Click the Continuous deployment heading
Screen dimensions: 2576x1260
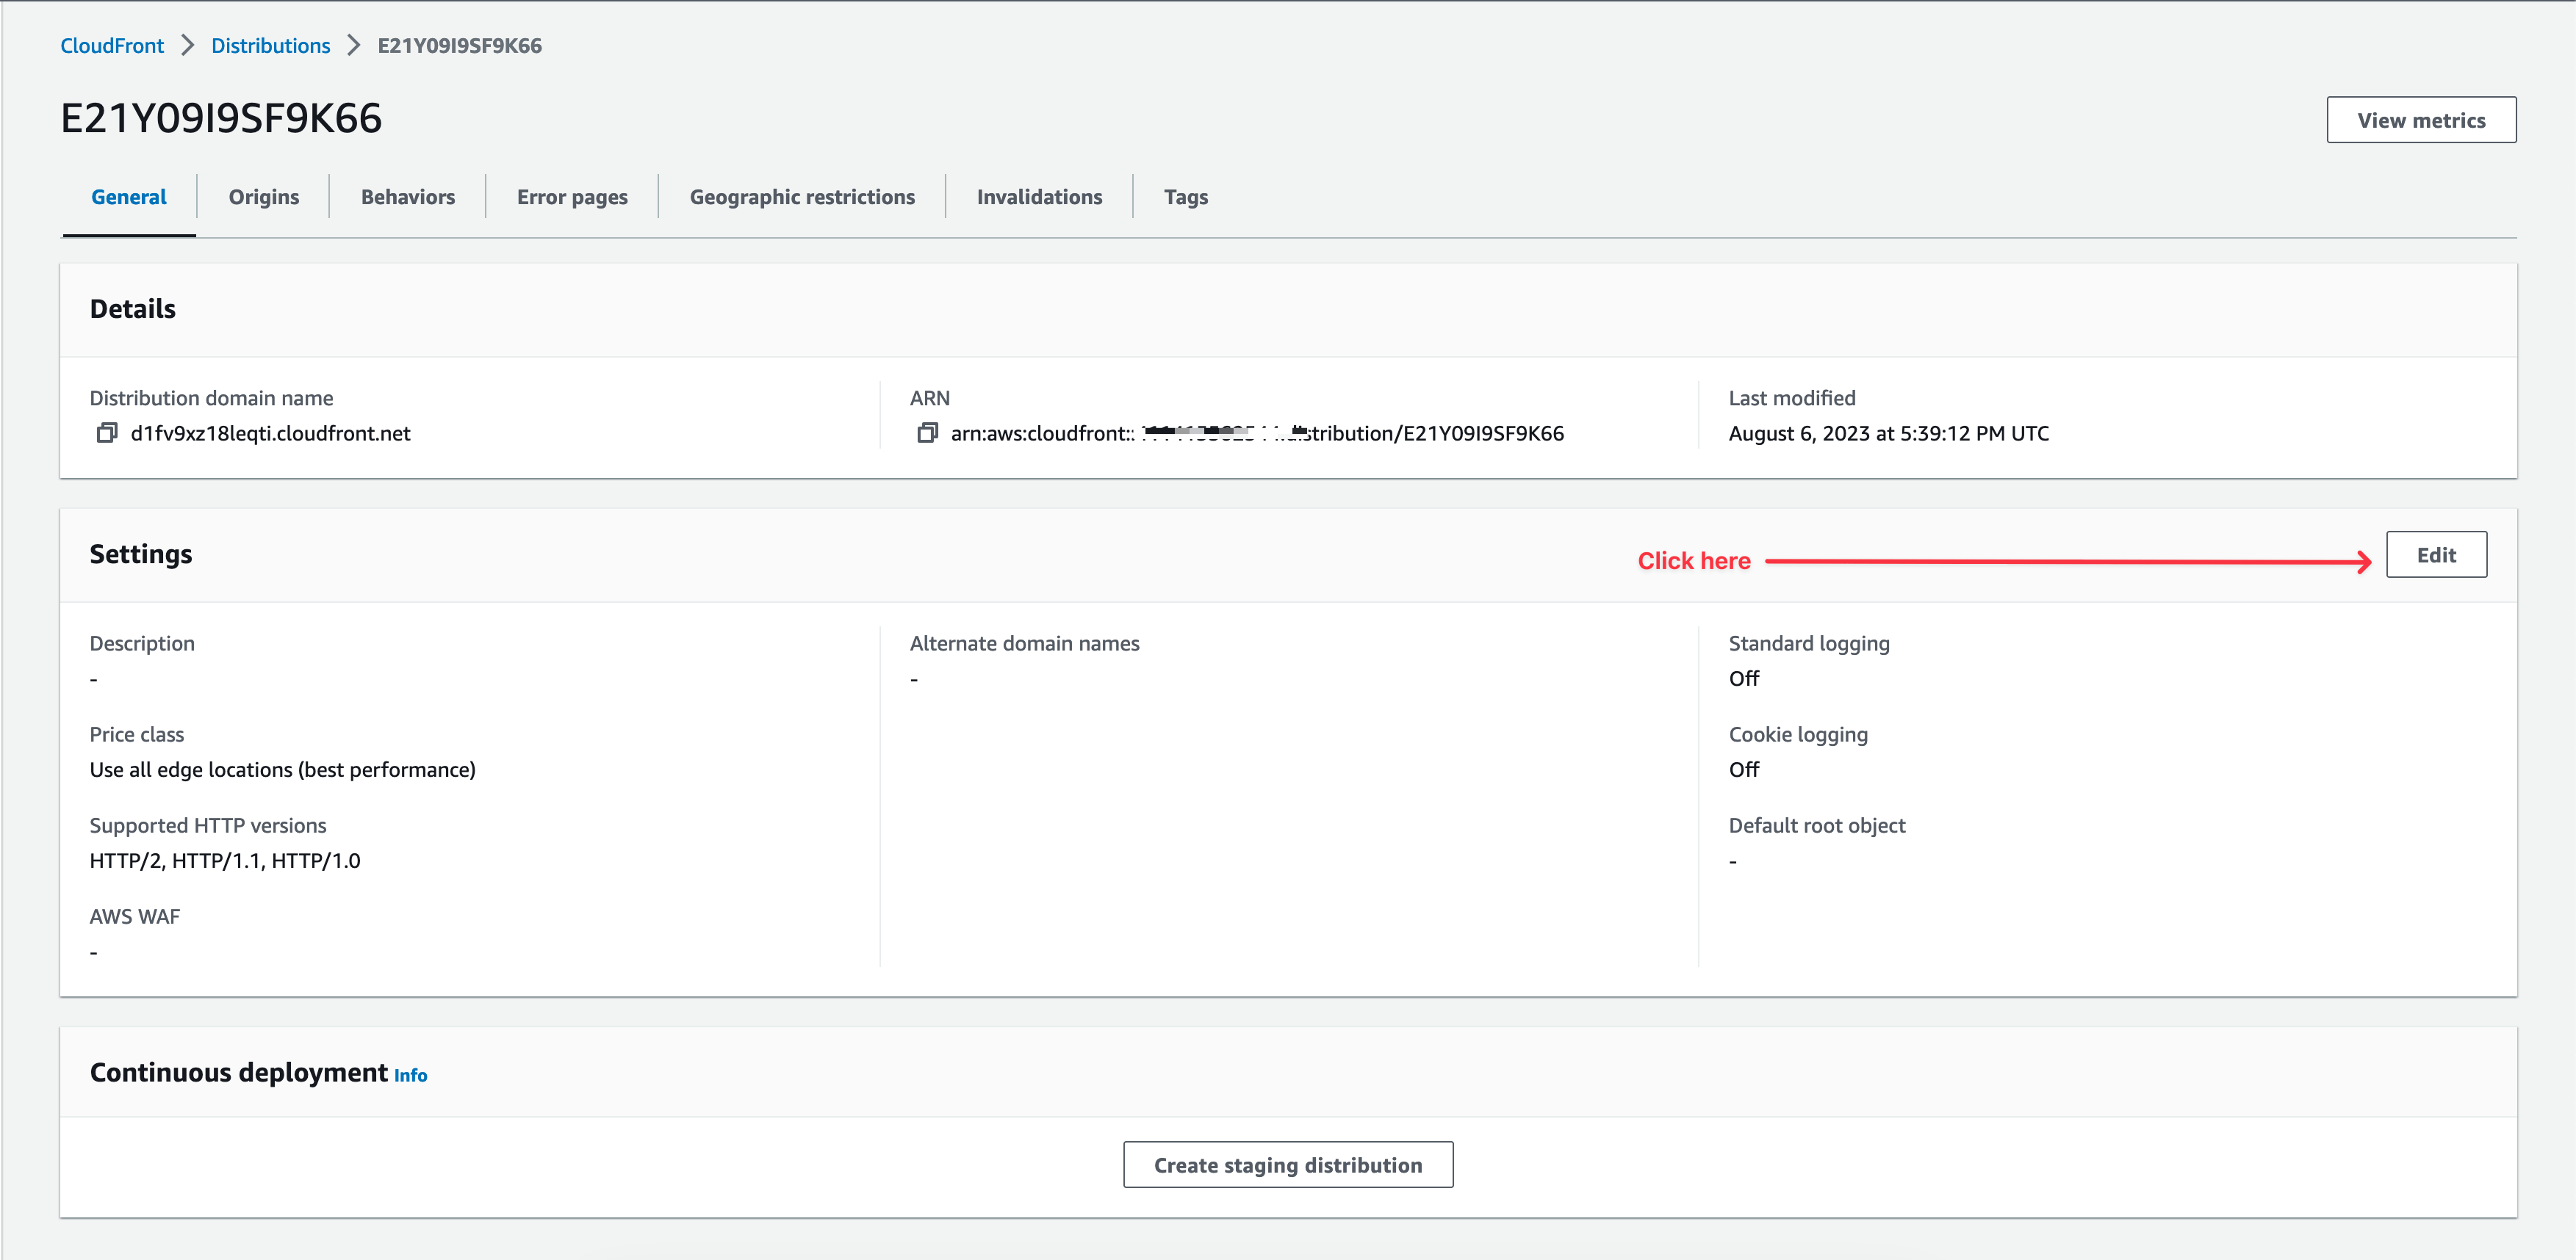pos(239,1072)
